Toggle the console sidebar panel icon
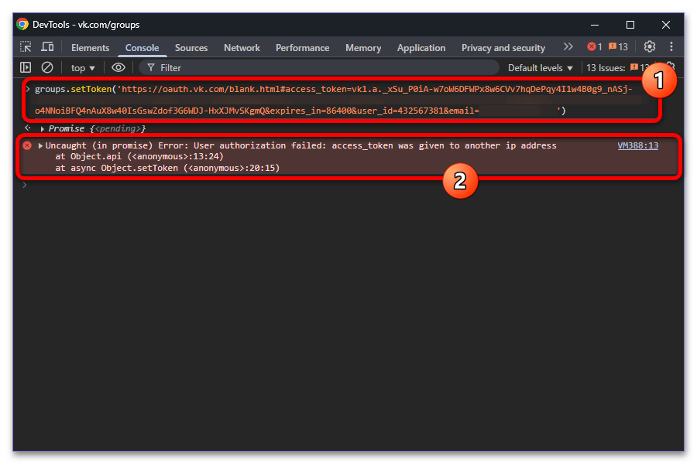The width and height of the screenshot is (697, 464). [26, 67]
